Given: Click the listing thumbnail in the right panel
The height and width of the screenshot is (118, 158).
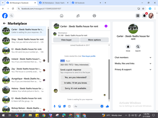Looking at the screenshot, I should [133, 29].
